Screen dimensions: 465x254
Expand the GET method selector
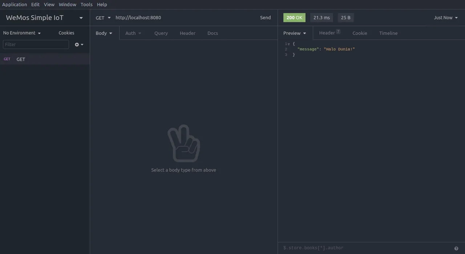click(x=103, y=18)
